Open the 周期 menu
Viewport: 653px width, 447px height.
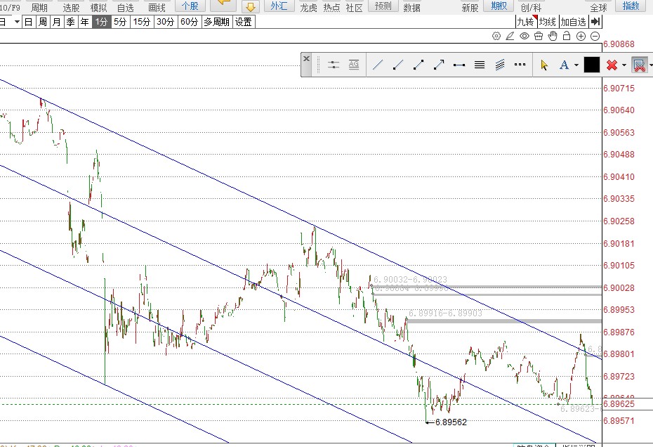point(39,8)
